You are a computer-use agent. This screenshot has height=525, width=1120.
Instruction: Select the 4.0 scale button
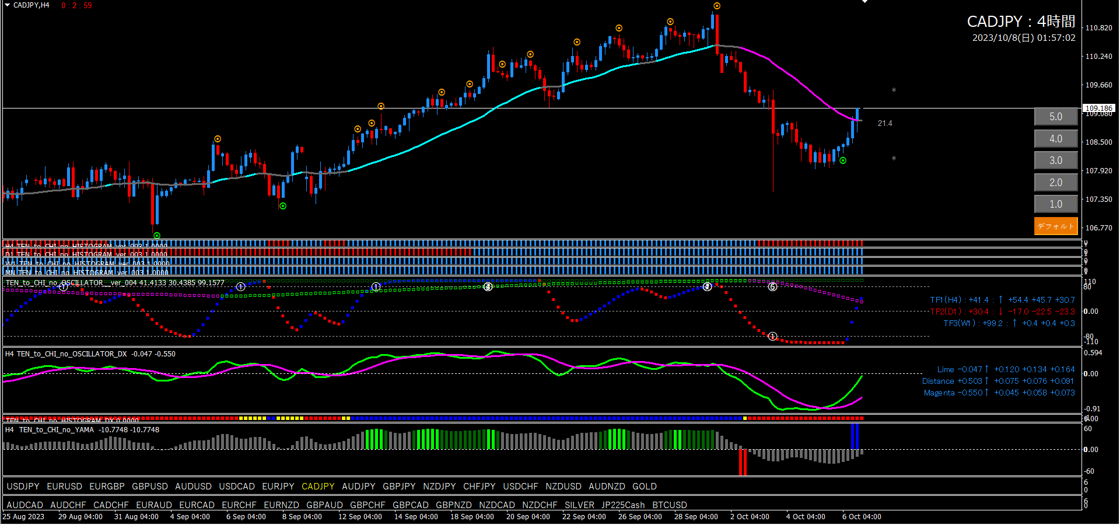click(1056, 139)
